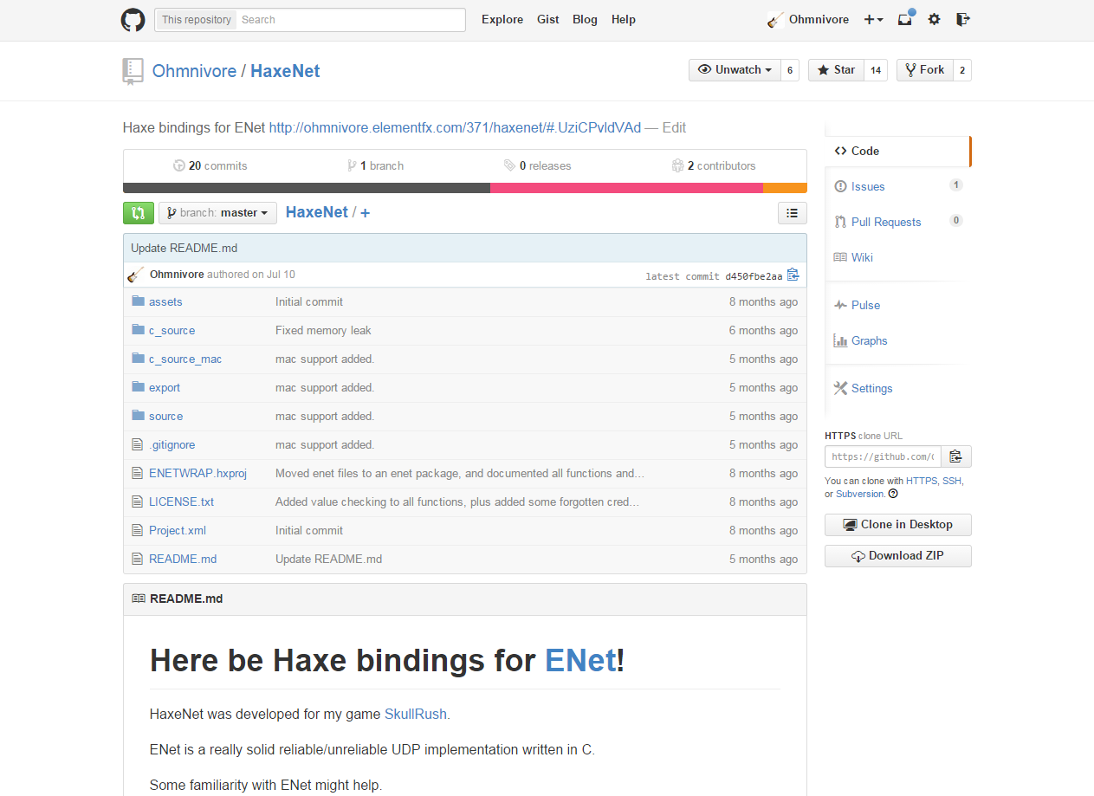Open the Project.xml file

click(178, 530)
